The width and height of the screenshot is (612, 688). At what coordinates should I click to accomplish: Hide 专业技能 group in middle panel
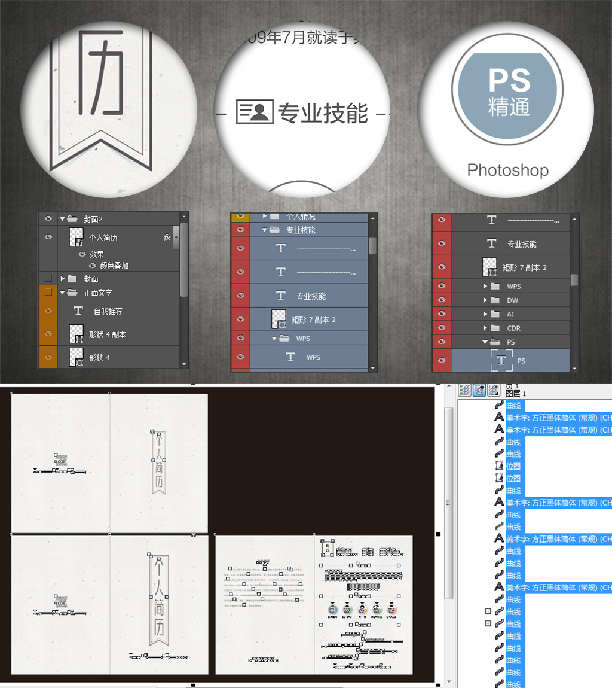[240, 229]
